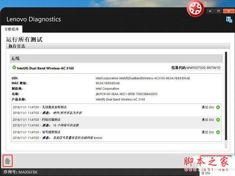
Task: Click the 无线 category header
Action: pos(116,59)
